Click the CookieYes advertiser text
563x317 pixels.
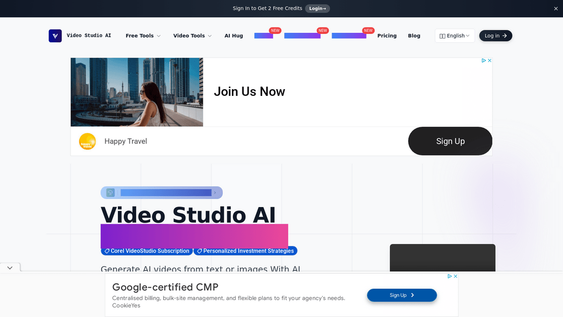click(126, 306)
